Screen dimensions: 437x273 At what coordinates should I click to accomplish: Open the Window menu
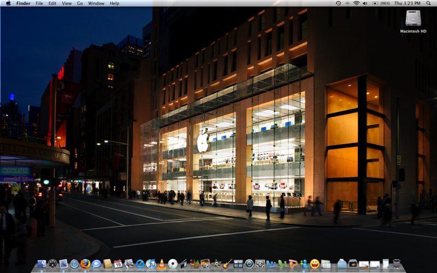tap(96, 3)
